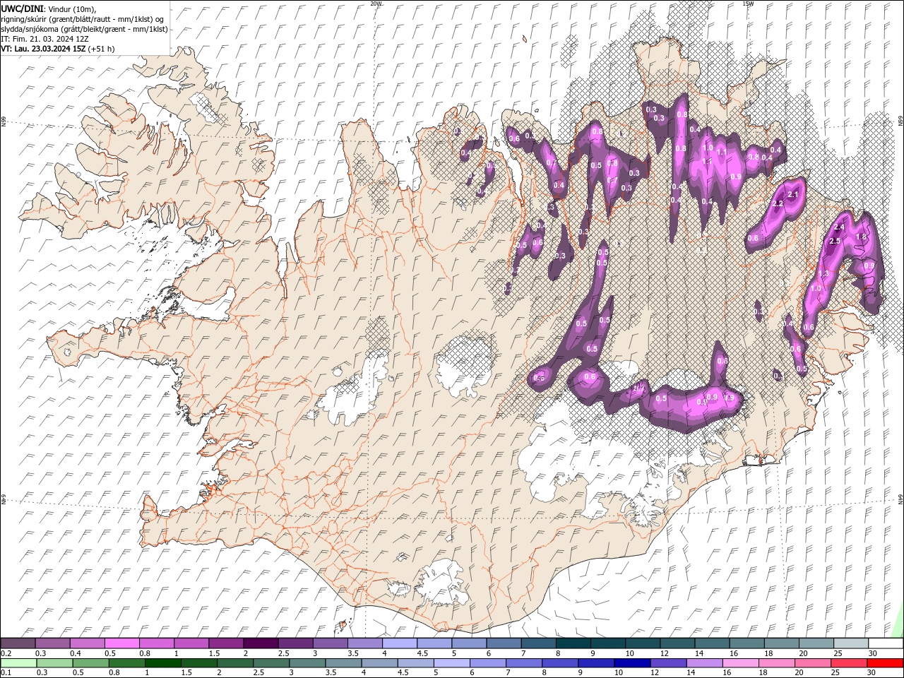Click the 'VT: Lau. 23.03.2024 15Z (+51 h)' line
The image size is (904, 678).
(58, 49)
